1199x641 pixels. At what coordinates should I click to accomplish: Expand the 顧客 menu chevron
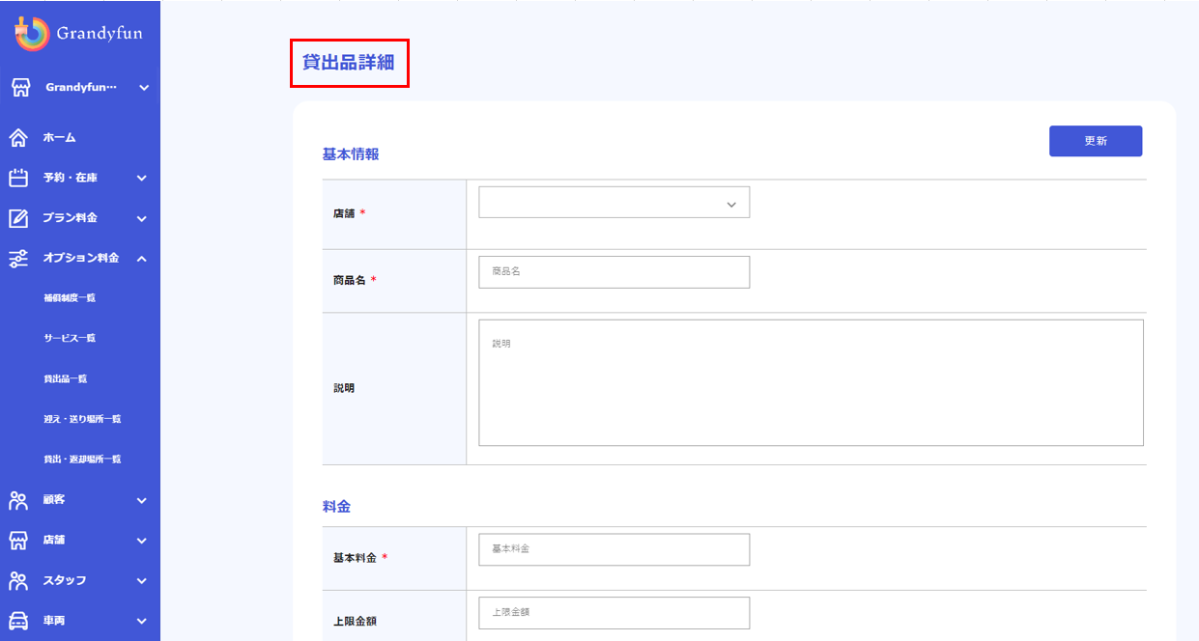[x=141, y=500]
